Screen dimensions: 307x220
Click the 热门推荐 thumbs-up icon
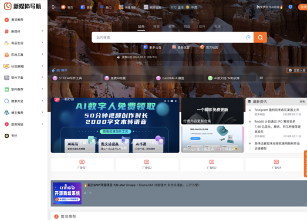coord(53,70)
